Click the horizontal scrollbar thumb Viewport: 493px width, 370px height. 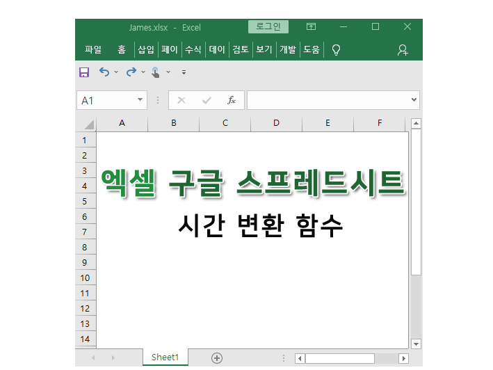(340, 358)
